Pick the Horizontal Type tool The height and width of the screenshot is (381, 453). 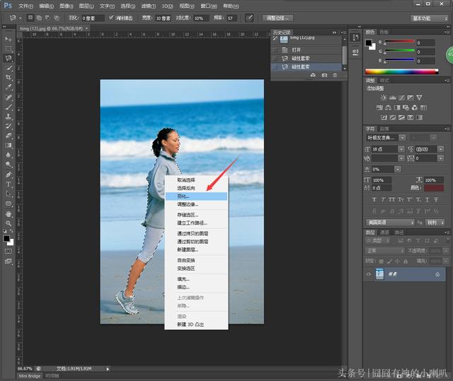pyautogui.click(x=8, y=184)
